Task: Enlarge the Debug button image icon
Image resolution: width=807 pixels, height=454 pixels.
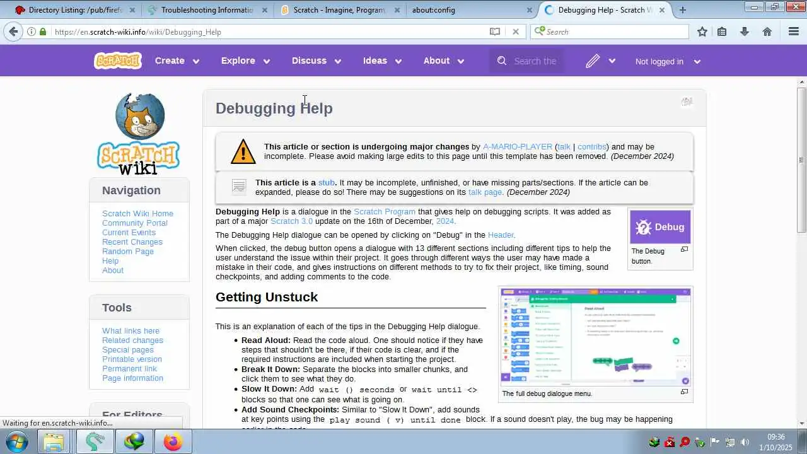Action: 684,250
